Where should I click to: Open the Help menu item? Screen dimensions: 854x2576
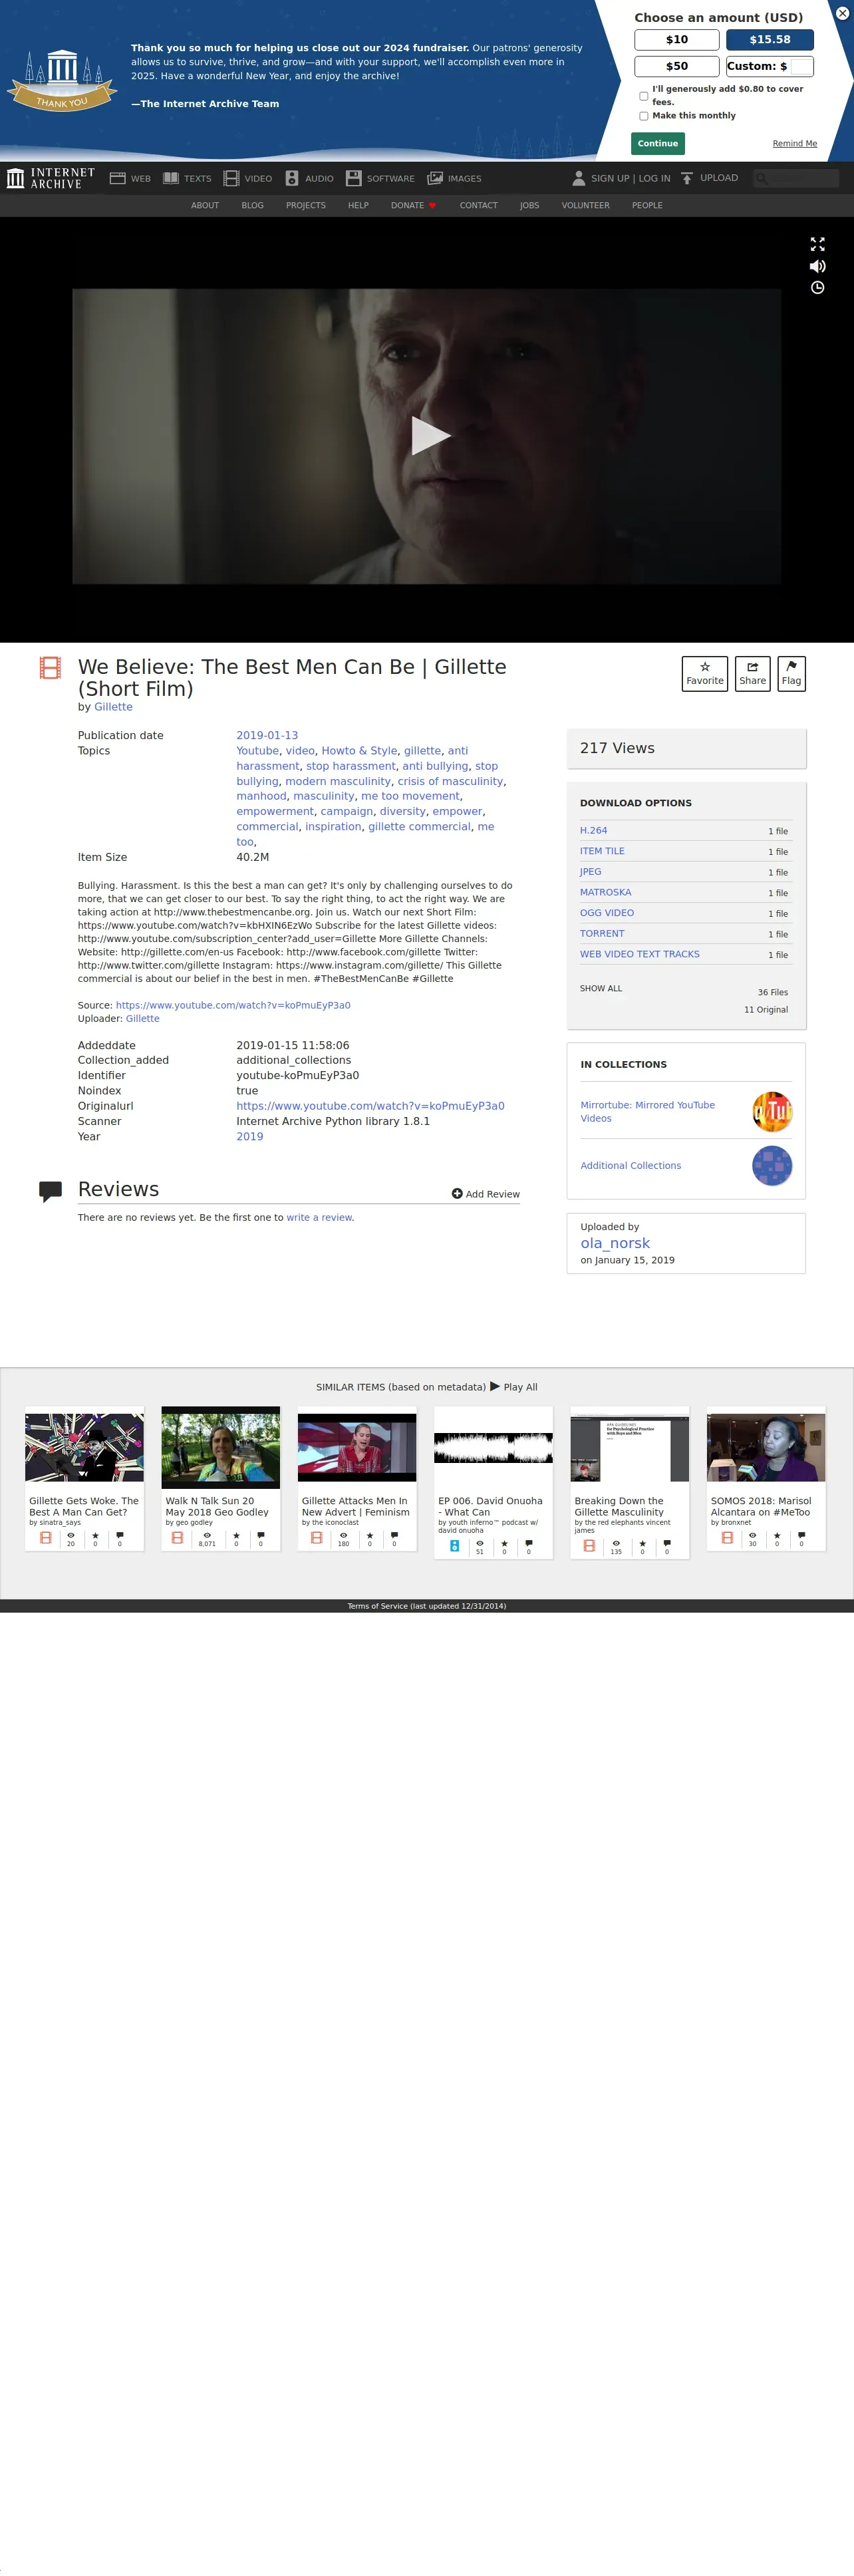point(358,205)
